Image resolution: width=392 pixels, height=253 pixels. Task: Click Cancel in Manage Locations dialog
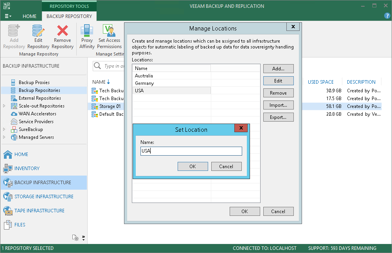[278, 212]
